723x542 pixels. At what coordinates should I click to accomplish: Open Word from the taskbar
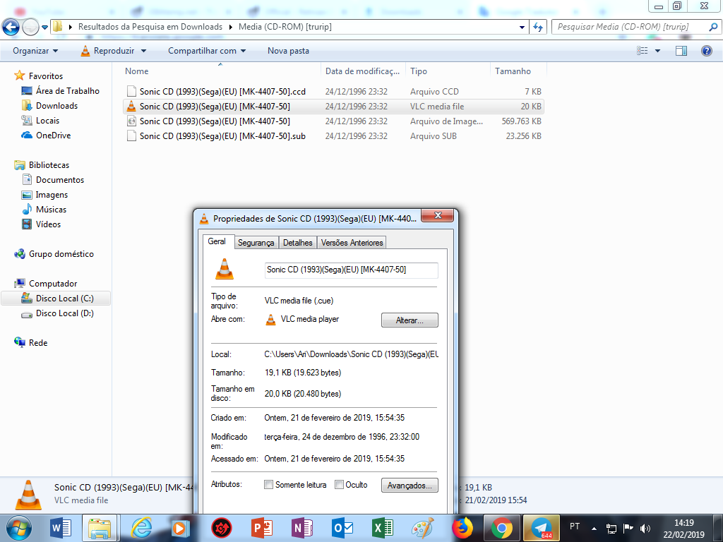(61, 528)
